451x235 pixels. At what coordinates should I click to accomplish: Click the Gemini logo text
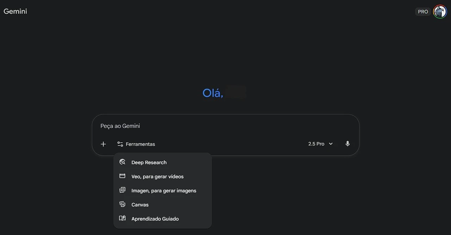(x=15, y=11)
